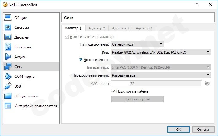Viewport: 218px width, 136px height.
Task: Select the Носители category label
Action: (23, 47)
